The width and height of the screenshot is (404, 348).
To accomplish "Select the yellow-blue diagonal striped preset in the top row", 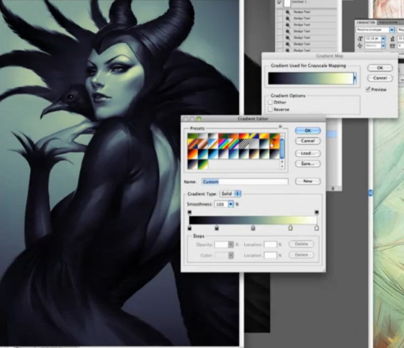I will point(254,136).
